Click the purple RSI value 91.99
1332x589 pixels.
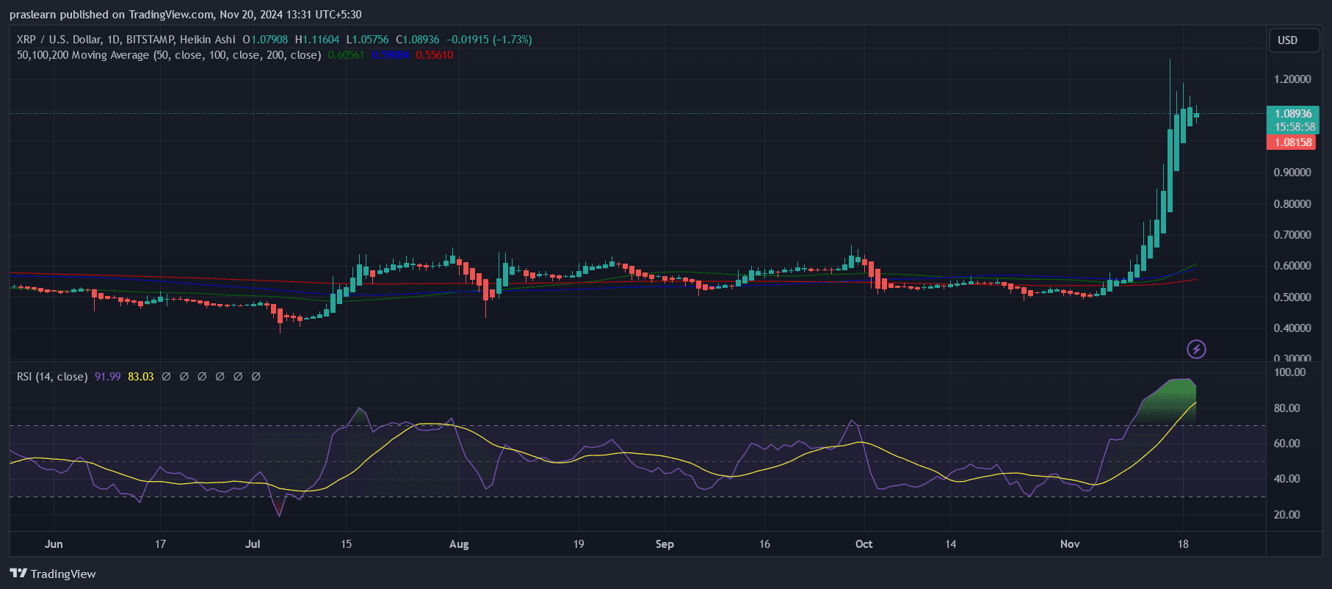(107, 377)
